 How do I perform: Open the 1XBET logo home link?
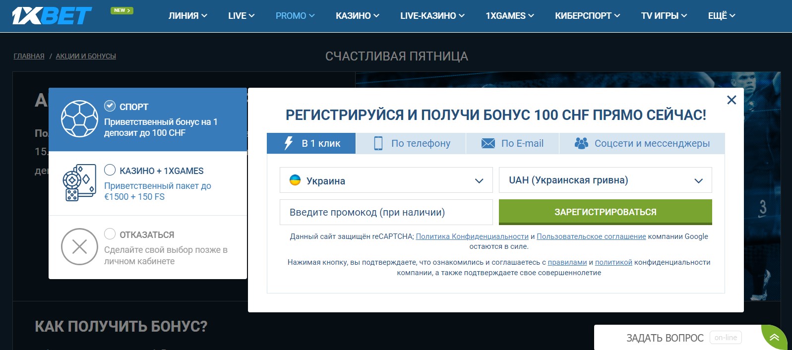52,16
